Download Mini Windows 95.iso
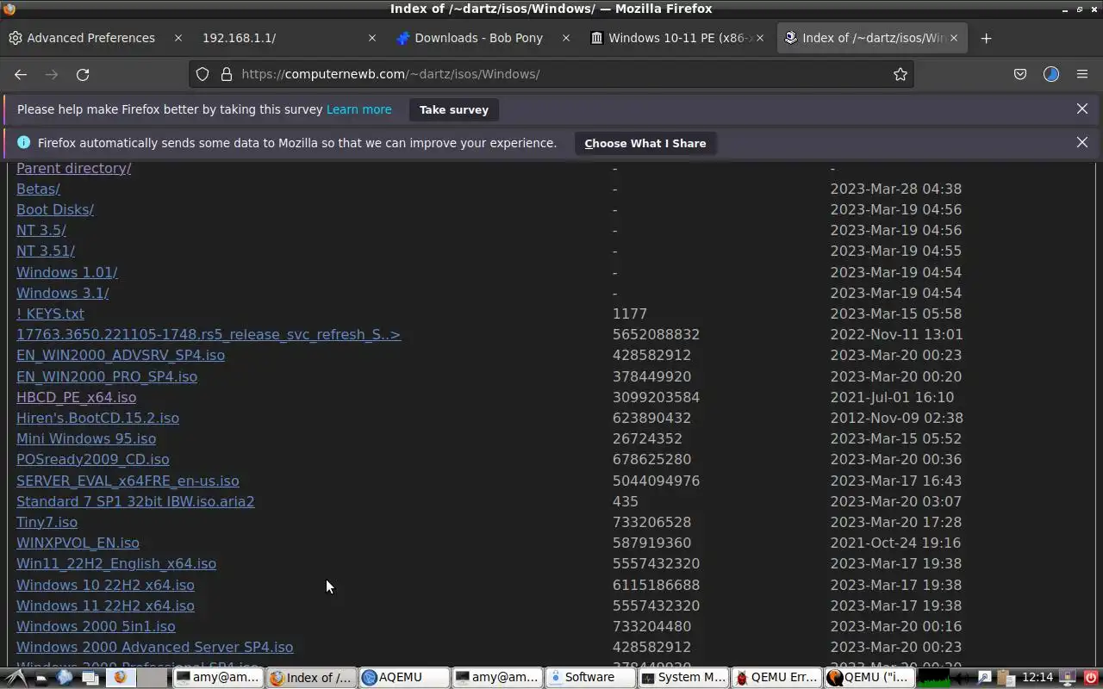Viewport: 1103px width, 689px height. [86, 438]
